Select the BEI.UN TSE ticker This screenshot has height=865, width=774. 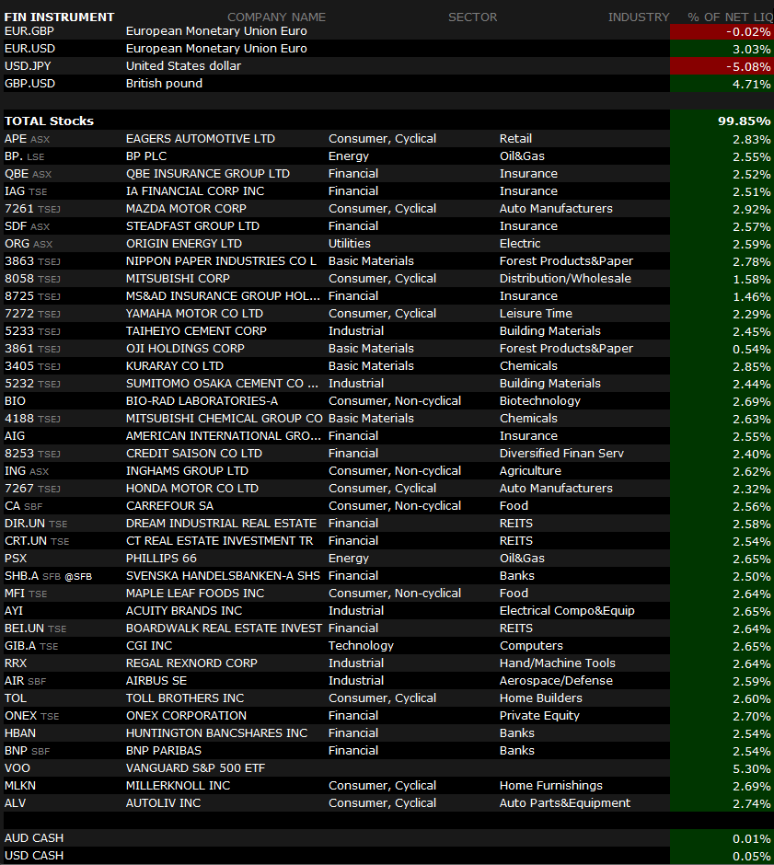(x=35, y=629)
